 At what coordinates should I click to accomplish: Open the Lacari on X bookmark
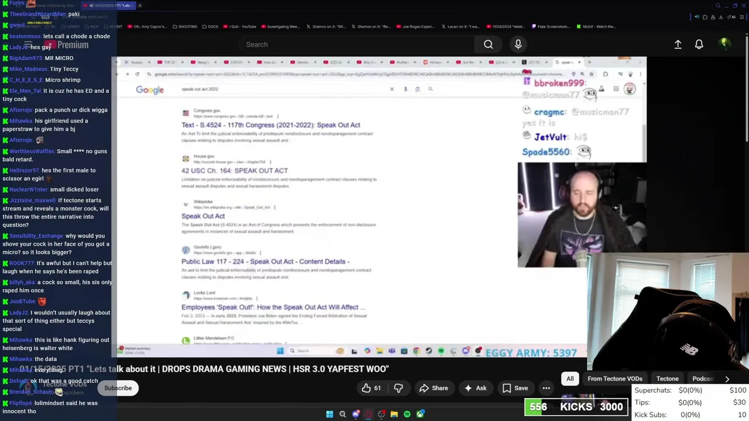point(460,26)
